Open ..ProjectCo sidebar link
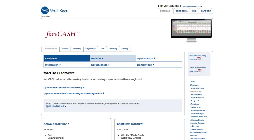 point(195,101)
